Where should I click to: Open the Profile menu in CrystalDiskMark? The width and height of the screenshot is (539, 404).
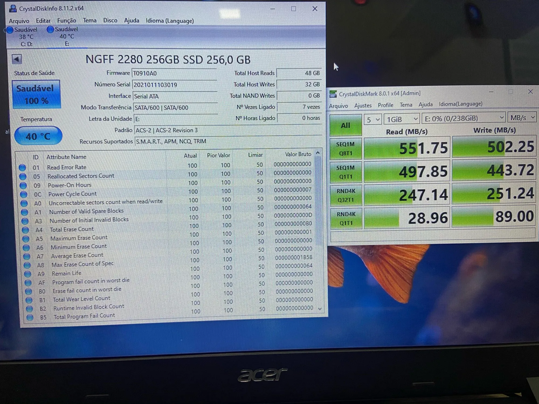click(385, 105)
